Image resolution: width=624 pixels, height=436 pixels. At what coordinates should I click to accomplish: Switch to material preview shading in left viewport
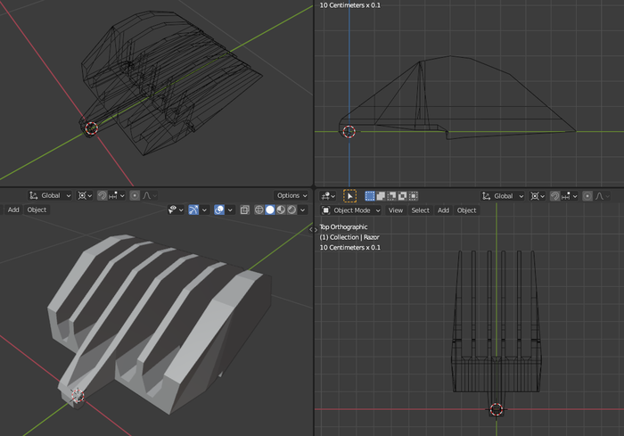tap(281, 210)
